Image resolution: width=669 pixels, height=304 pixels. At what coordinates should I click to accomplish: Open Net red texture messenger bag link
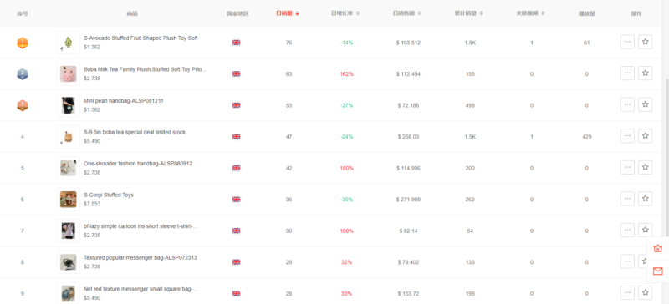[x=140, y=289]
